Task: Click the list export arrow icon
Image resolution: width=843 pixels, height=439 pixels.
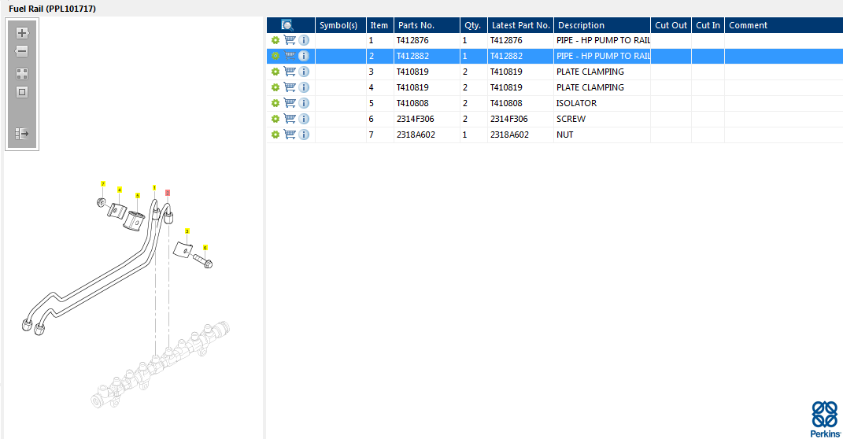Action: click(22, 133)
